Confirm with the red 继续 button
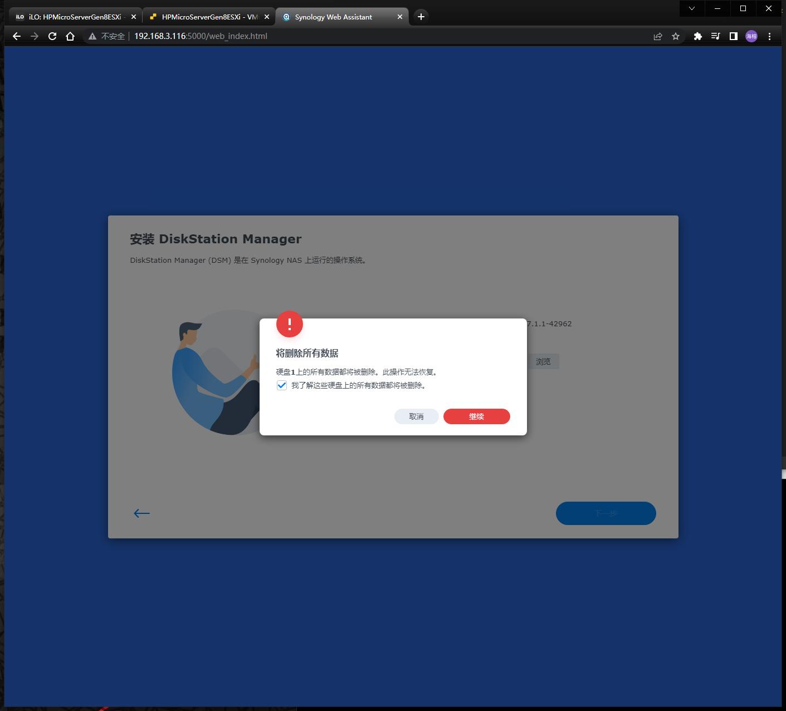This screenshot has height=711, width=786. point(477,416)
